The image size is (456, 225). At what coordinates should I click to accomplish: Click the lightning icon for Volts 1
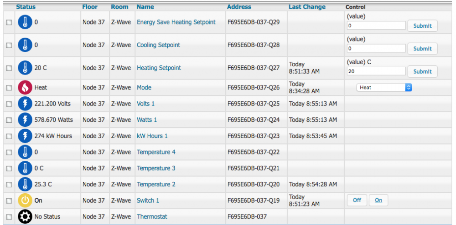[25, 104]
